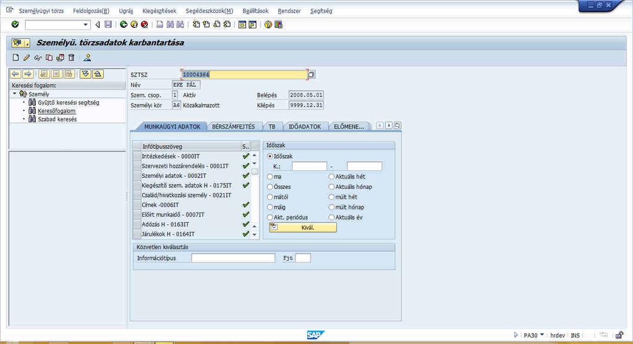Viewport: 633px width, 344px height.
Task: Click the yellow Help question mark icon
Action: click(x=268, y=25)
